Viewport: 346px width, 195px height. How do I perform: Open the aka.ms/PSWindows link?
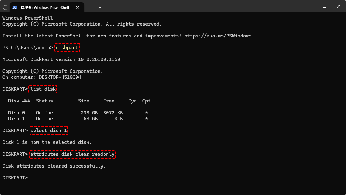point(218,36)
